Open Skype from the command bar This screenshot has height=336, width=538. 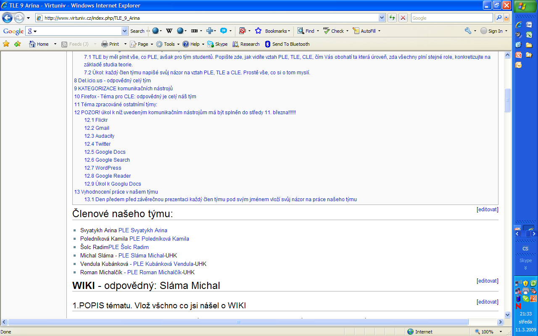217,44
